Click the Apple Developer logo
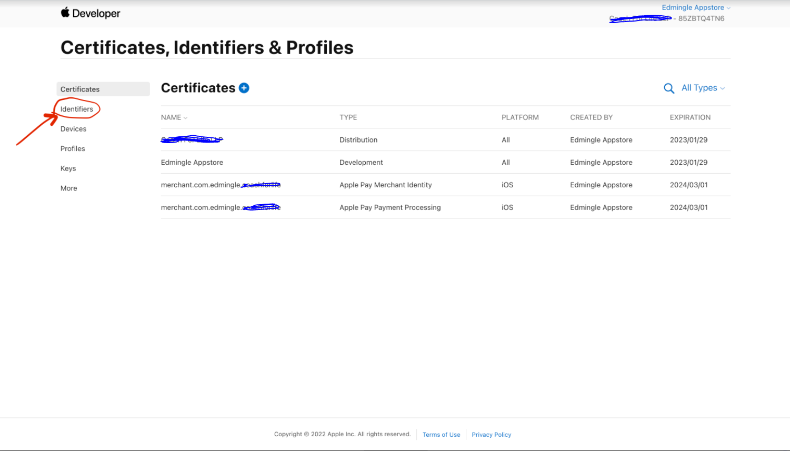The image size is (790, 451). pyautogui.click(x=91, y=13)
